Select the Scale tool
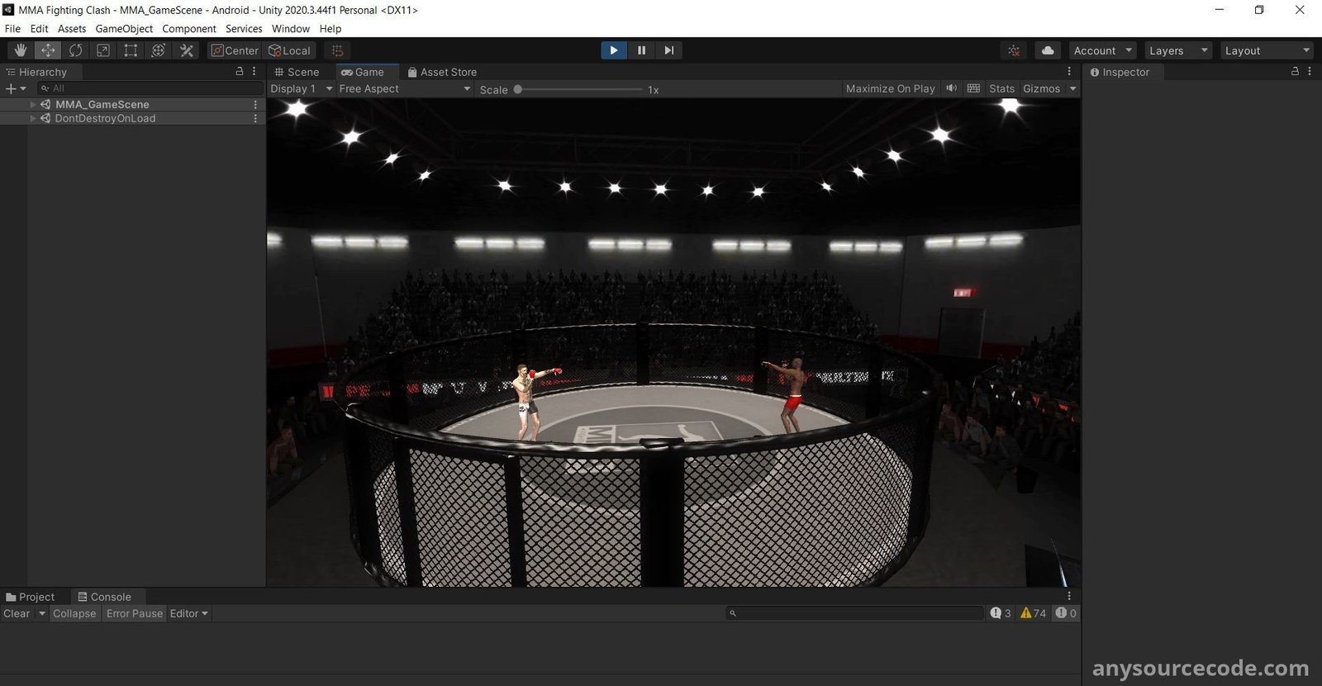 (x=103, y=50)
